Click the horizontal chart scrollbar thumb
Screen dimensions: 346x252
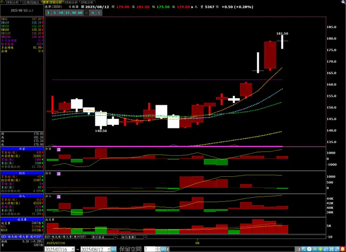point(296,249)
